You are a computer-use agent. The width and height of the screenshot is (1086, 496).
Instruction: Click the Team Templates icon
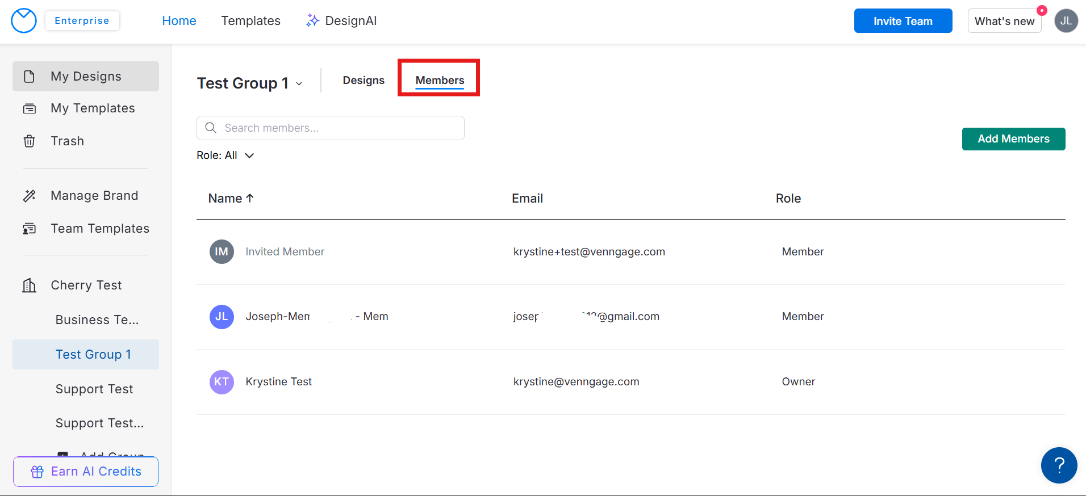pyautogui.click(x=30, y=229)
